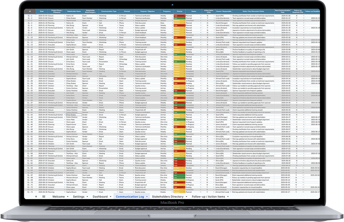Open Stakeholder Role dropdown in row CL - 12
The height and width of the screenshot is (222, 344).
tap(97, 42)
